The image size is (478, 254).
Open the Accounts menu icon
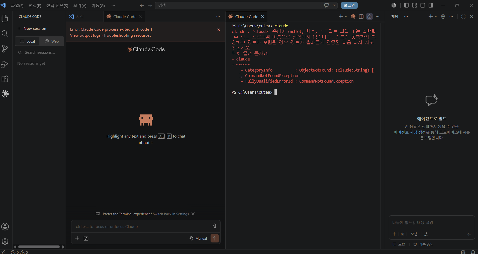coord(5,227)
